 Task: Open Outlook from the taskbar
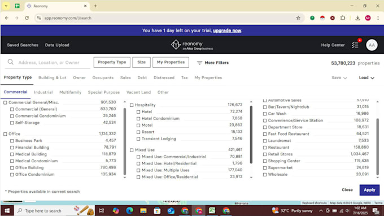[x=171, y=210]
